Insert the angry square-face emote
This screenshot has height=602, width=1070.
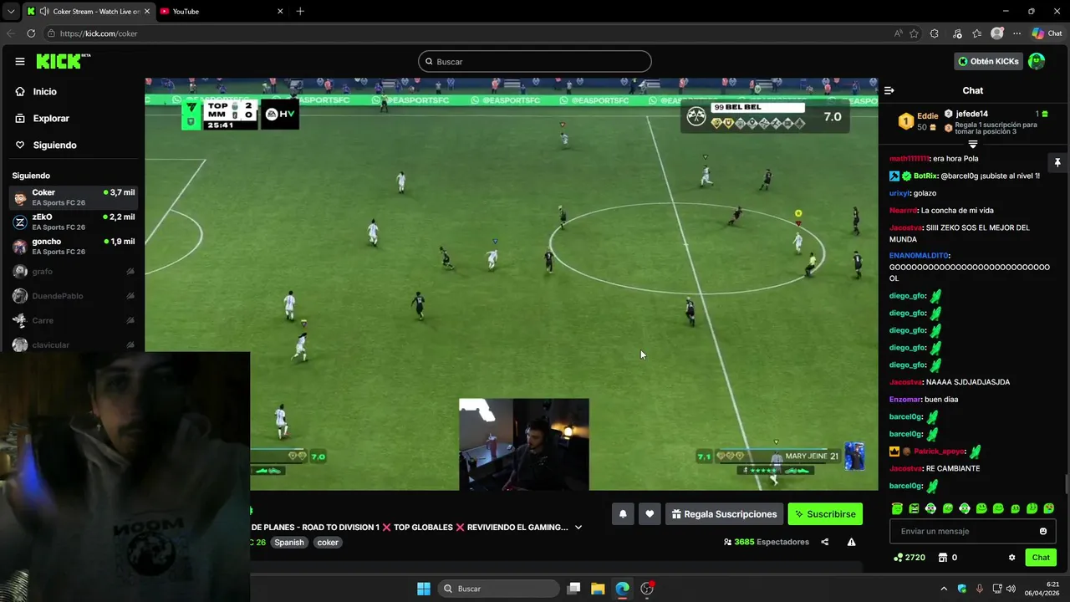click(x=914, y=508)
